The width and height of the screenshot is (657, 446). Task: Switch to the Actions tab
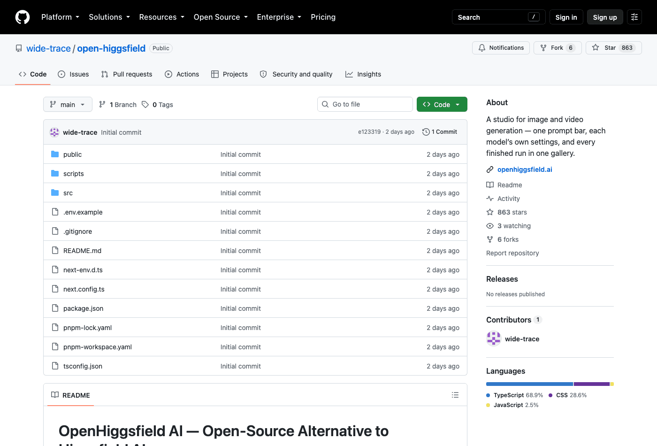[182, 74]
